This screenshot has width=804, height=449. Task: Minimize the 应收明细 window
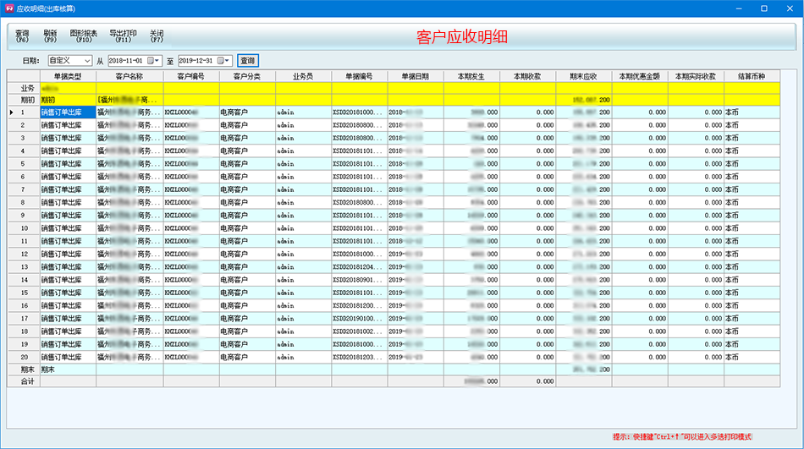739,8
